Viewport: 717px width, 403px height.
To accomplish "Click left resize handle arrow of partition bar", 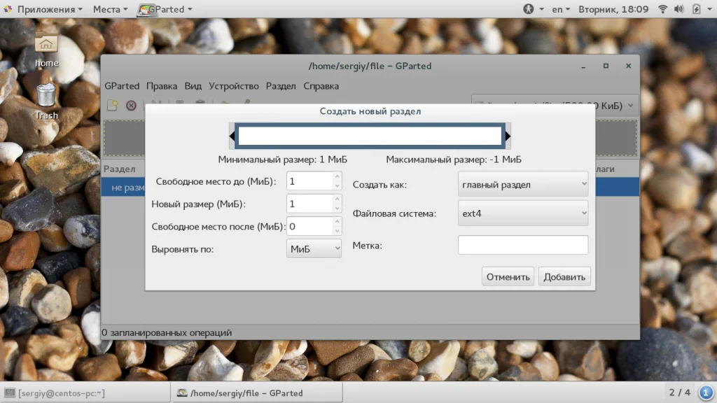I will (232, 136).
